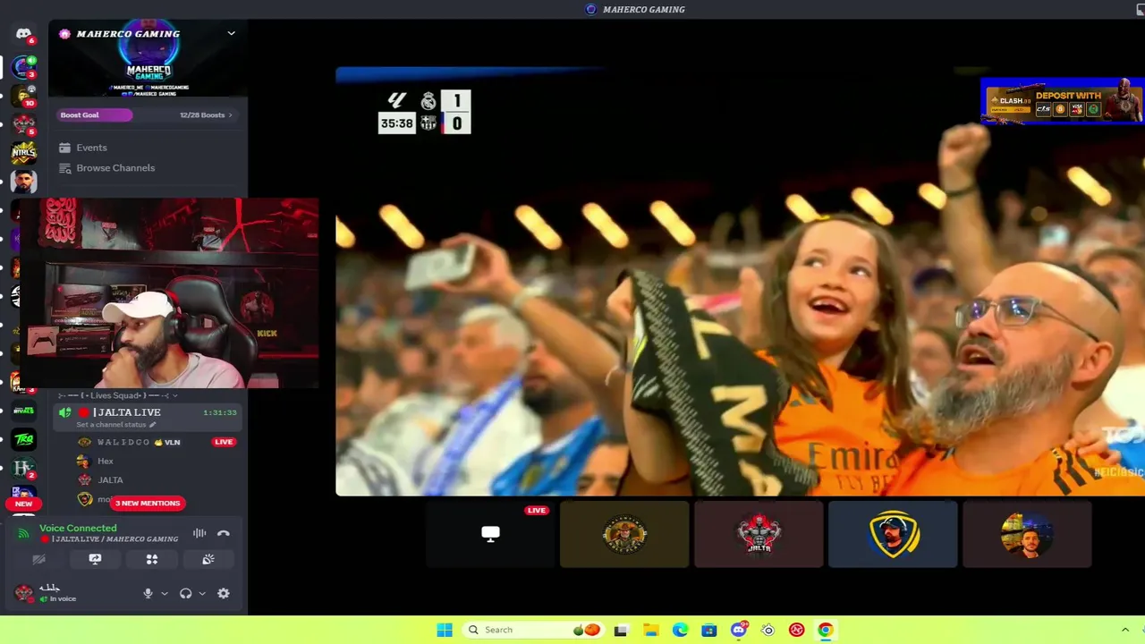
Task: Toggle noise suppression waveform icon
Action: pyautogui.click(x=199, y=533)
